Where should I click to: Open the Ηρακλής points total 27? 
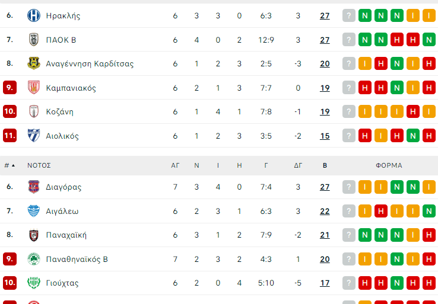point(325,16)
